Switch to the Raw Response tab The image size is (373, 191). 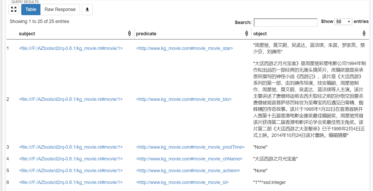tap(60, 9)
